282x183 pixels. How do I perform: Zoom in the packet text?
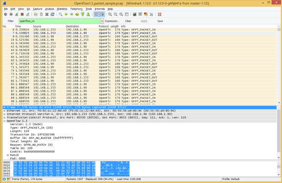click(x=110, y=14)
